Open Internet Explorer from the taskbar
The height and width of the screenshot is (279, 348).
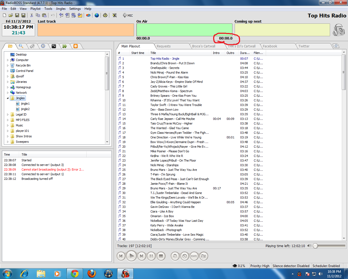pos(24,274)
